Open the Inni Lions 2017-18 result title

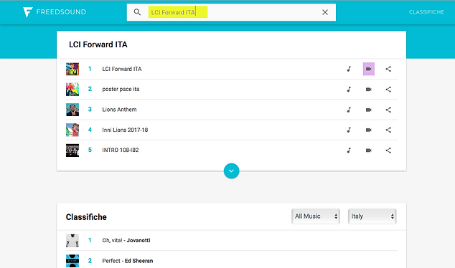point(125,130)
